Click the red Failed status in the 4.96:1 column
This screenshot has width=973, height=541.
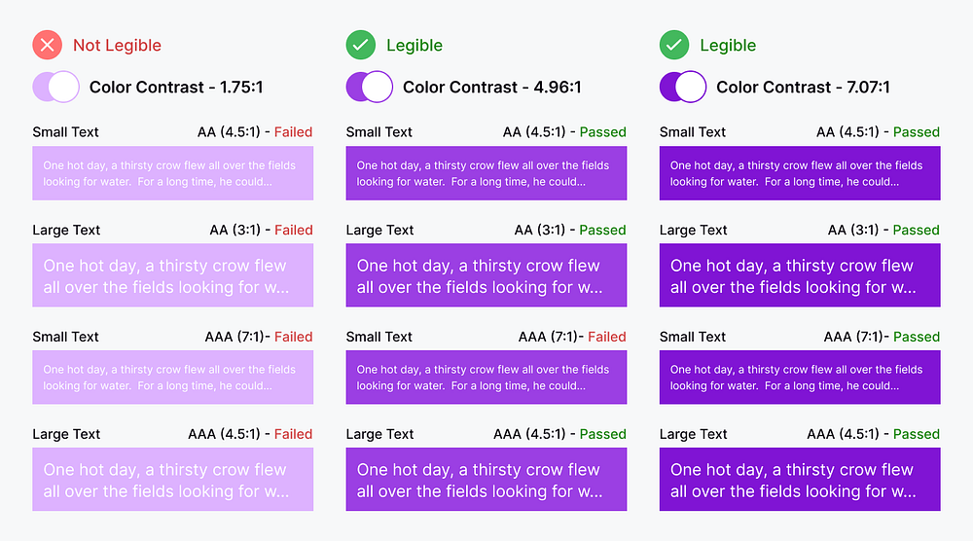(606, 337)
